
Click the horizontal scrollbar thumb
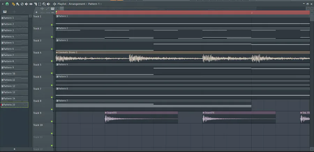[x=62, y=8]
